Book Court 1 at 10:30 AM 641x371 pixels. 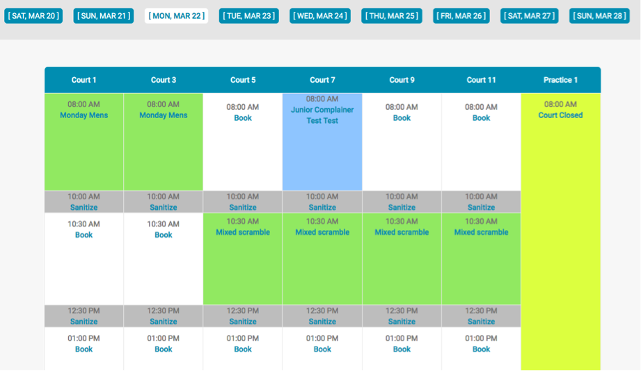click(84, 235)
